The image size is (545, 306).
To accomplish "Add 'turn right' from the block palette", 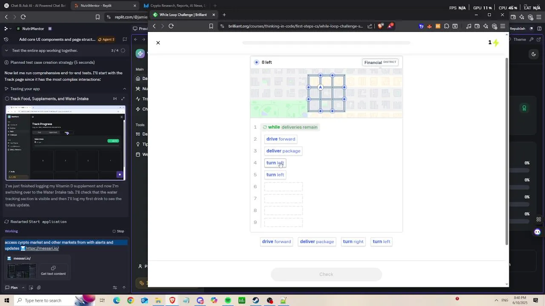I will (x=353, y=242).
